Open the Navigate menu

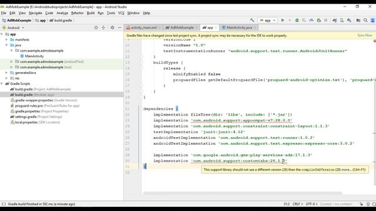click(x=35, y=13)
